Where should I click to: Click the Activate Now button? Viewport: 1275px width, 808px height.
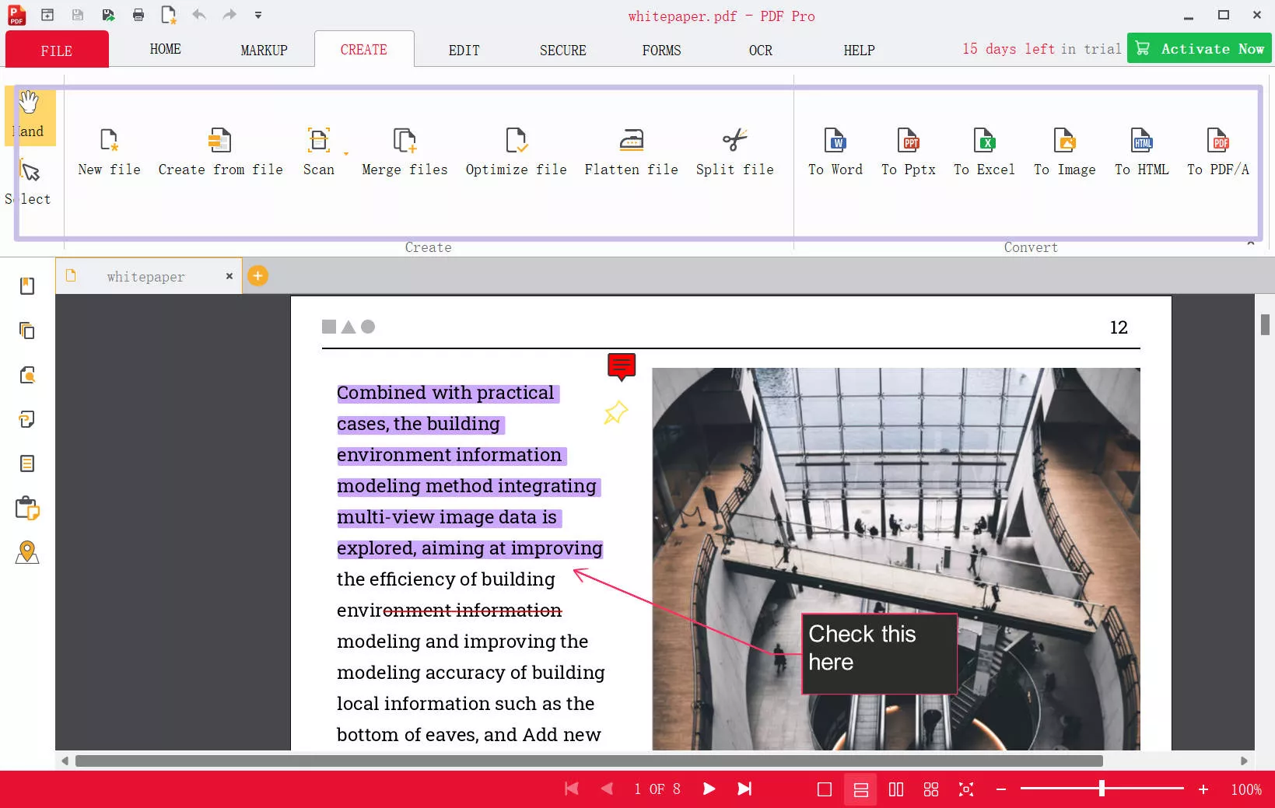click(1198, 47)
